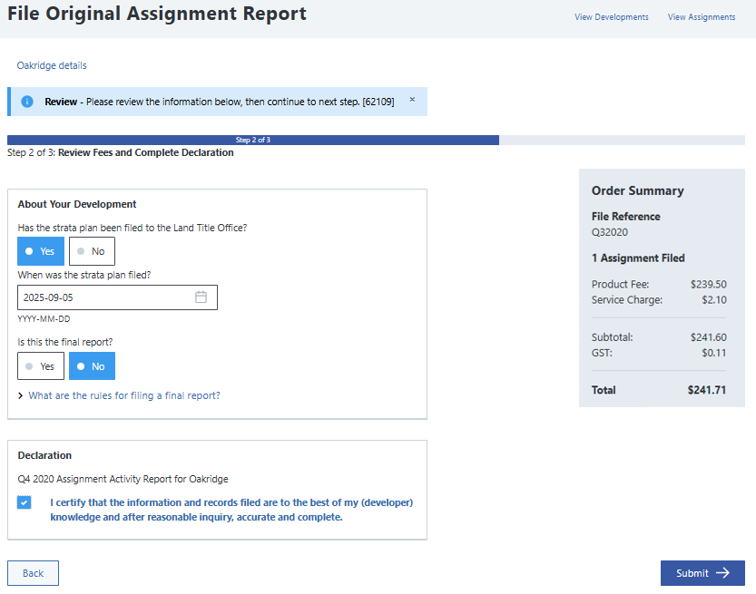
Task: Choose No for final report question
Action: (92, 366)
